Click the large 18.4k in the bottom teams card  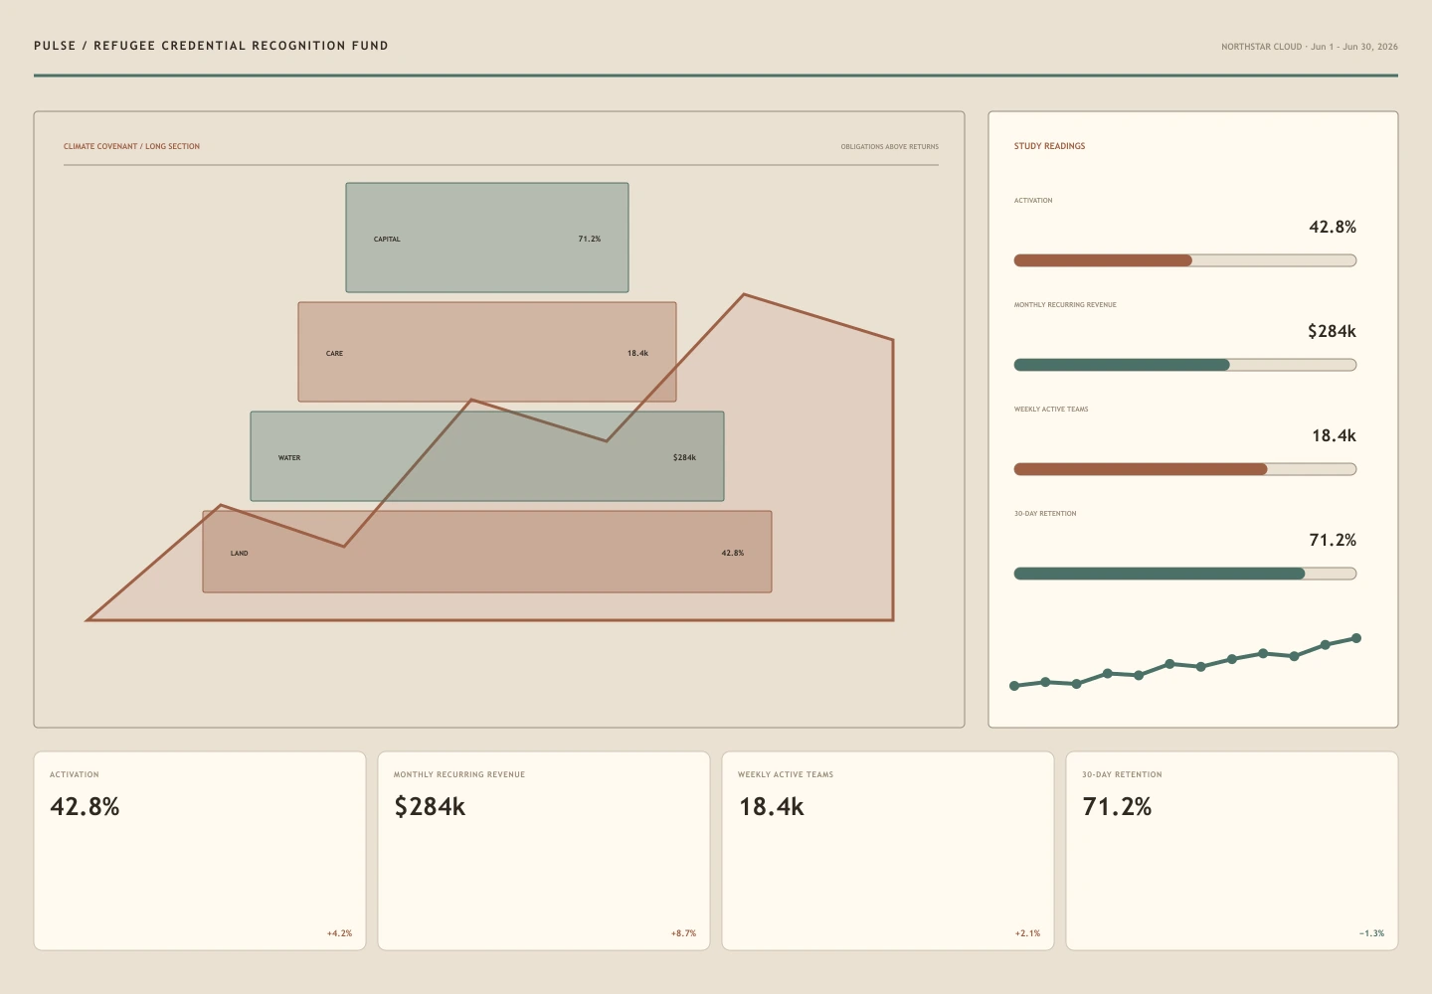point(771,806)
